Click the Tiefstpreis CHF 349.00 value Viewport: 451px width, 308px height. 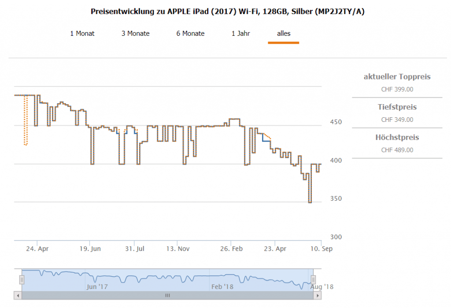(x=397, y=120)
